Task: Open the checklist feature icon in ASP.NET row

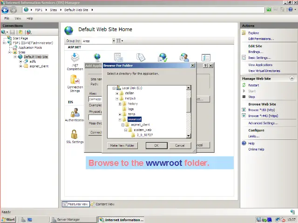Action: point(206,58)
